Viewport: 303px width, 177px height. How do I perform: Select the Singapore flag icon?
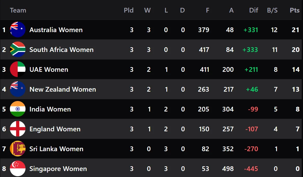pos(18,168)
